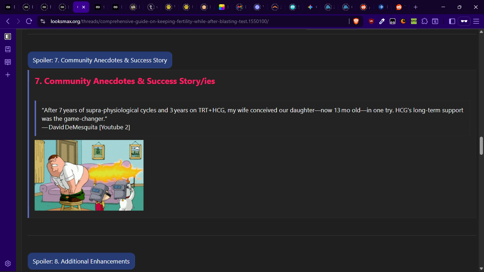Screen dimensions: 484x272
Task: Click the scrollbar down arrow
Action: [481, 269]
